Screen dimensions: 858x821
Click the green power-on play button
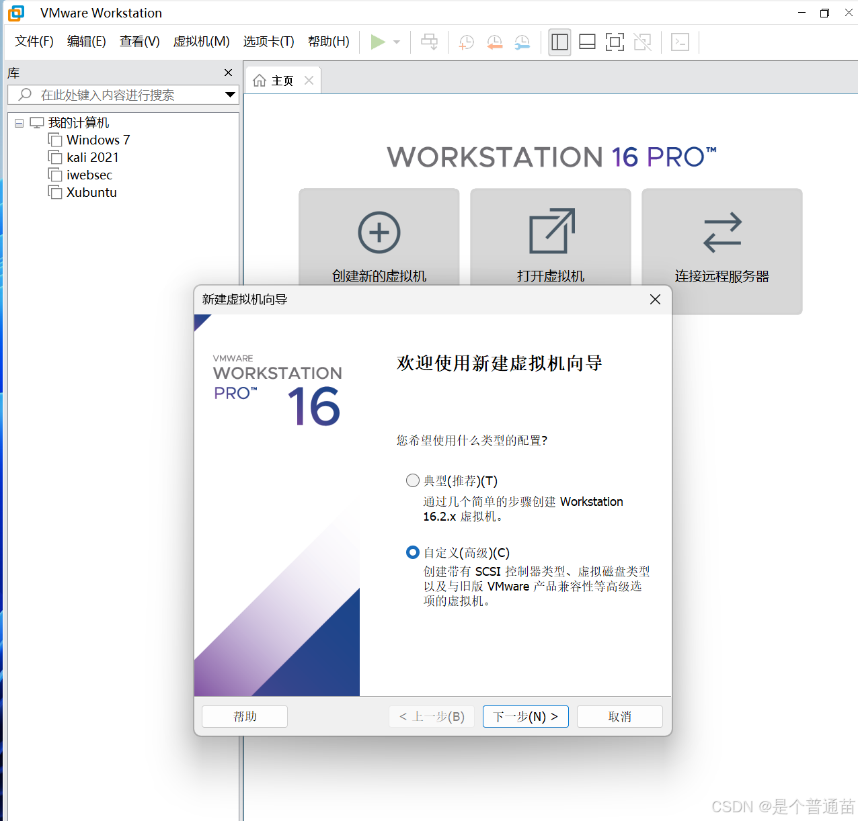point(378,42)
